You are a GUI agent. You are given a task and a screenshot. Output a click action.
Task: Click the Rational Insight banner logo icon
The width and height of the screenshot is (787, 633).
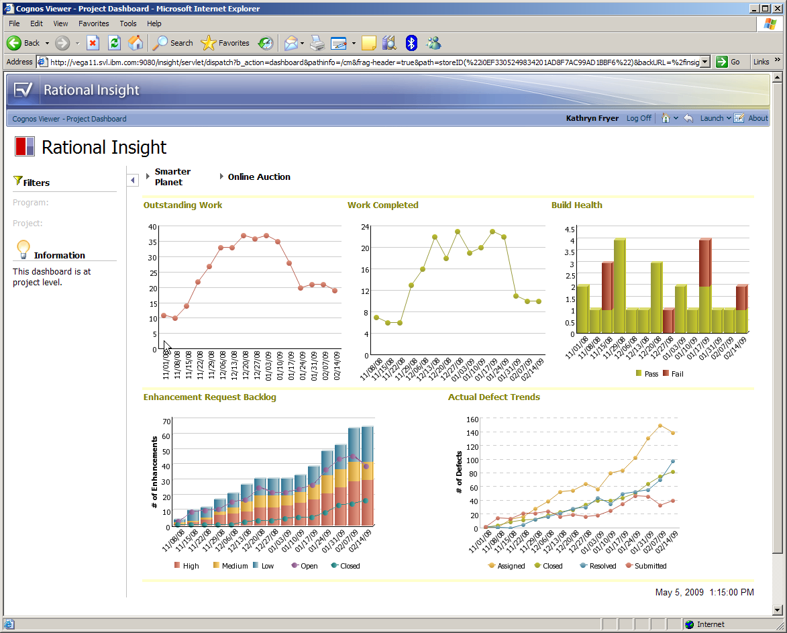(x=23, y=90)
